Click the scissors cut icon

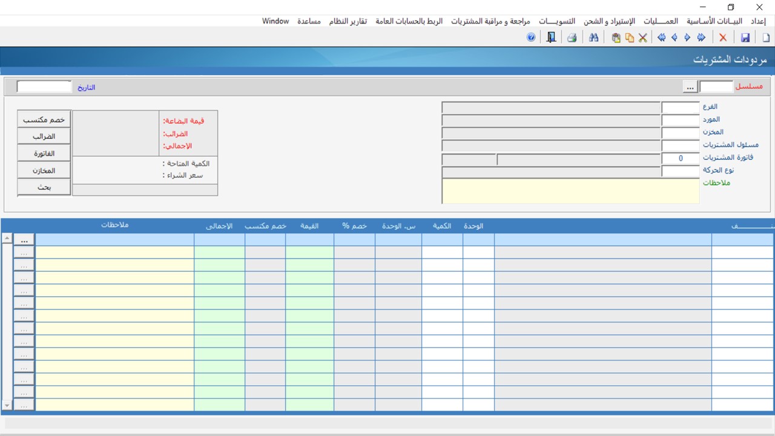tap(643, 38)
